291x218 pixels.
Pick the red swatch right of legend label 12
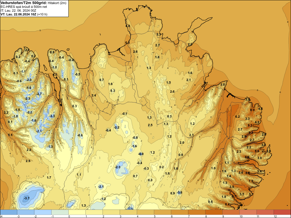pos(282,212)
